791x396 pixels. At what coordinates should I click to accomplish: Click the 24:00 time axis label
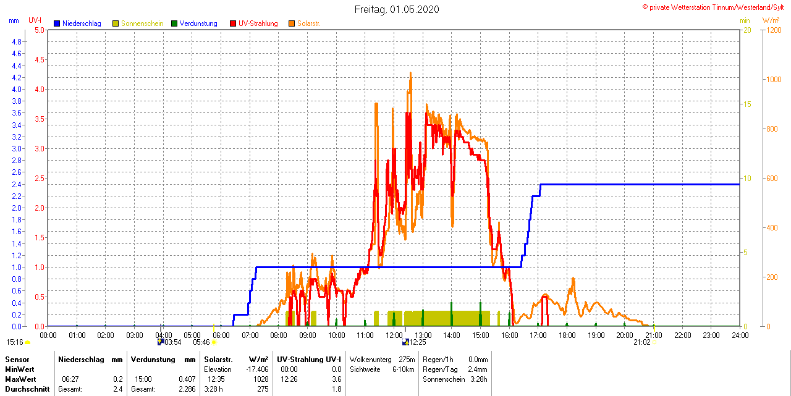740,335
